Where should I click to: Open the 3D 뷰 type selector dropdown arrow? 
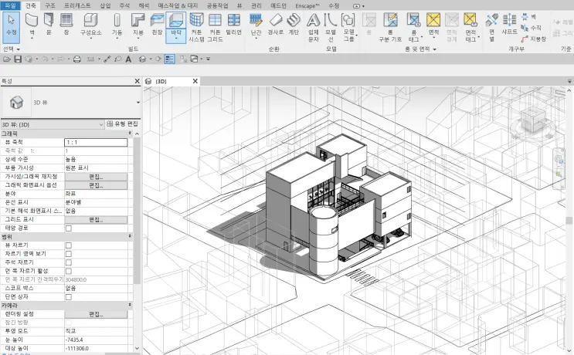click(138, 103)
